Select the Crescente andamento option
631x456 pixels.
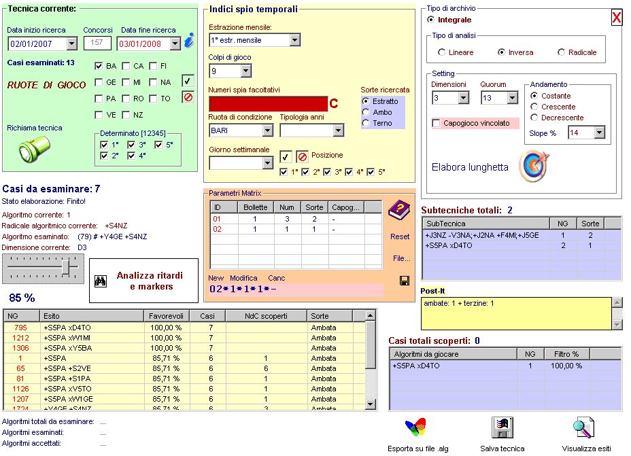(534, 107)
